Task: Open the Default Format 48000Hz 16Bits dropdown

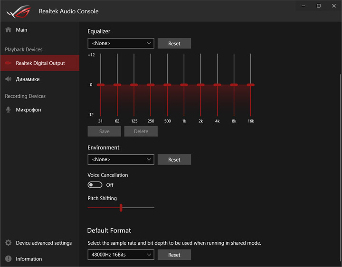Action: click(x=121, y=255)
